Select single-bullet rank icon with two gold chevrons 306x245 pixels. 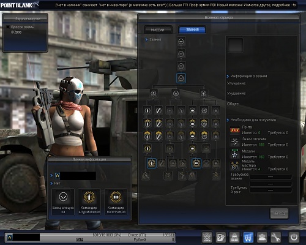point(147,135)
